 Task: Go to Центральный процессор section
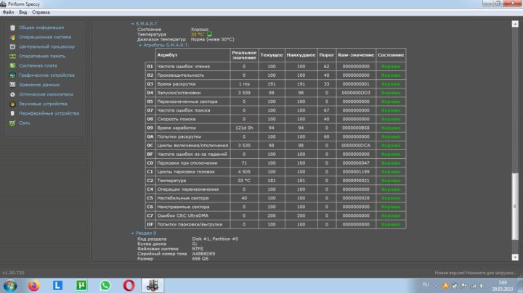pos(46,47)
